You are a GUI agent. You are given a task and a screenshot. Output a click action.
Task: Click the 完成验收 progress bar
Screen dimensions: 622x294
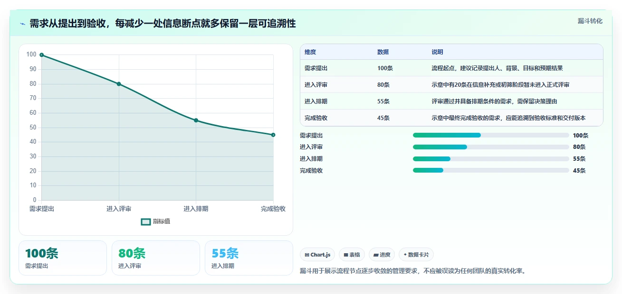pos(491,171)
